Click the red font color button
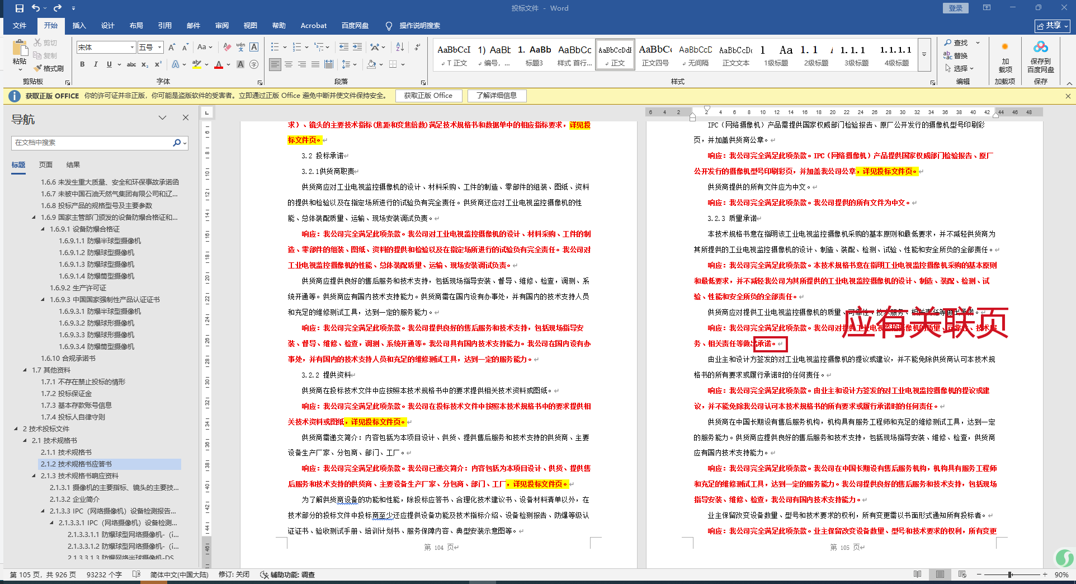The height and width of the screenshot is (584, 1076). [219, 64]
